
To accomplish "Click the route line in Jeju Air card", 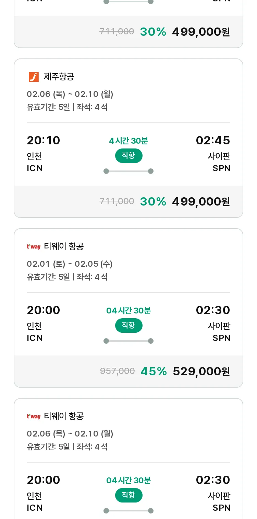I will tap(128, 171).
